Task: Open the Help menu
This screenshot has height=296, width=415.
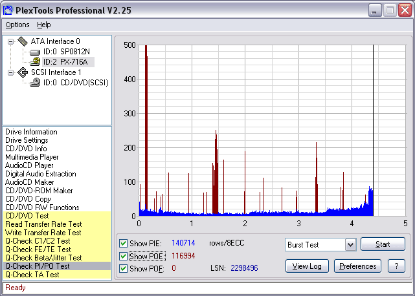Action: 44,25
